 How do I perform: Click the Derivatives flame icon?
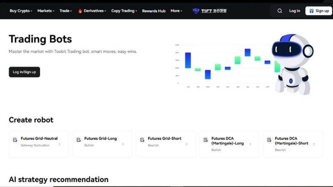tap(80, 11)
